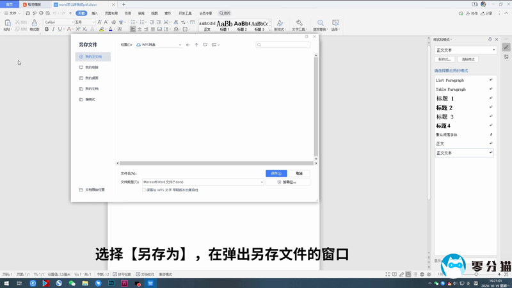Click the Find and Replace magnifier icon
Screen dimensions: 512x288
pos(321,22)
